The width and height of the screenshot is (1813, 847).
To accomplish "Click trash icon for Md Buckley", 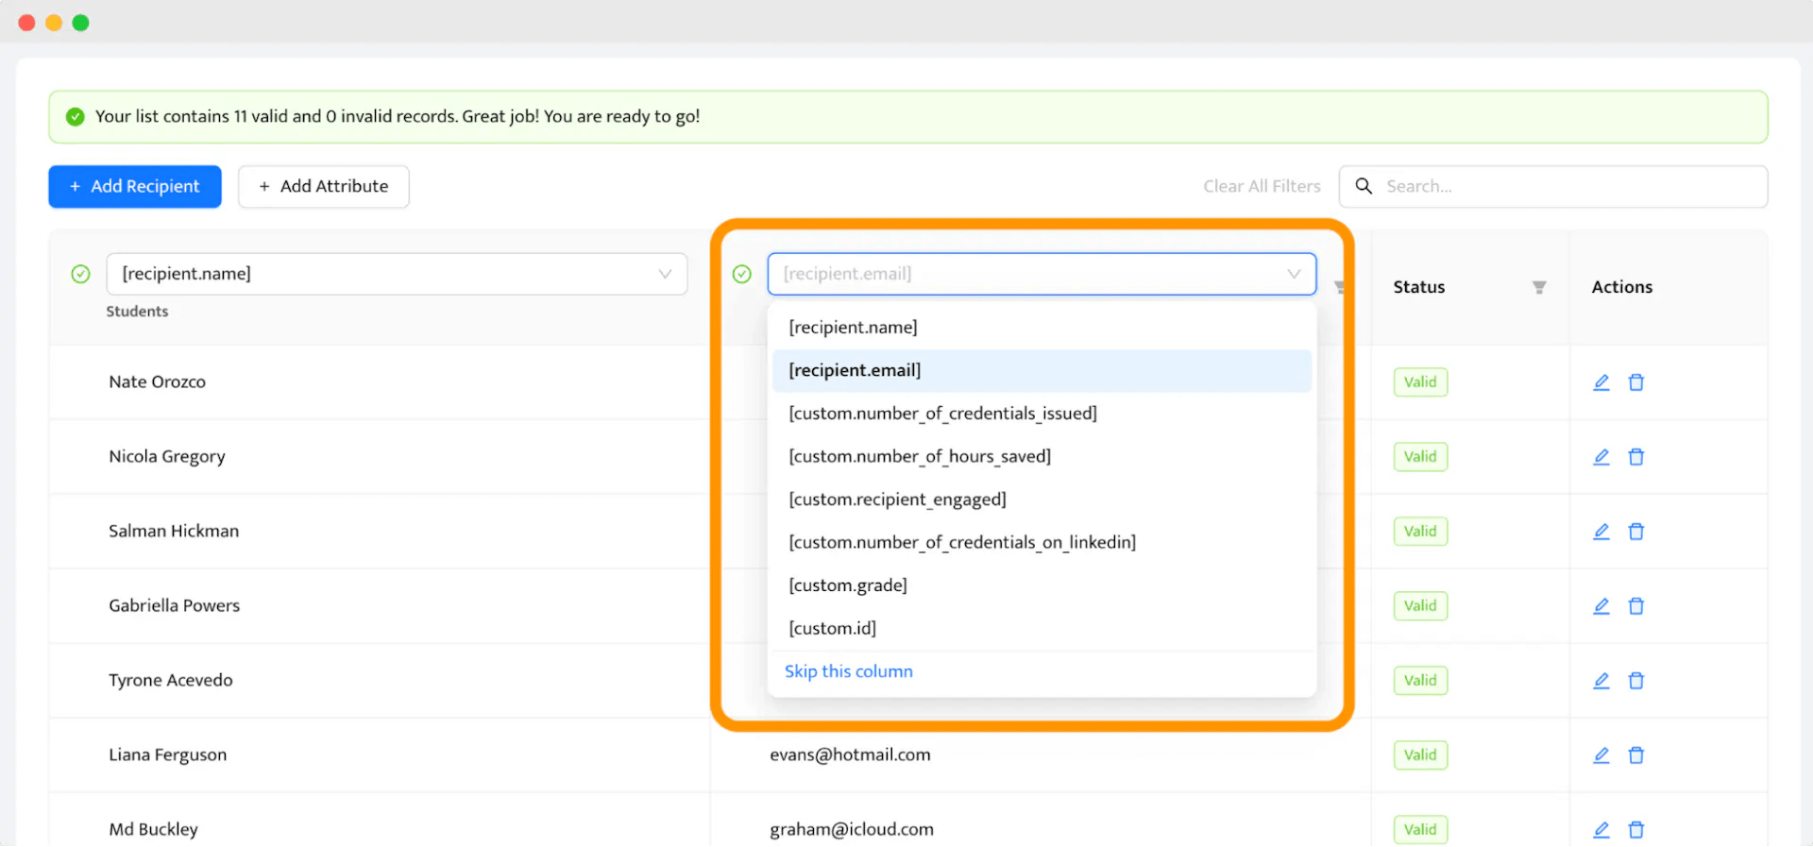I will point(1636,830).
